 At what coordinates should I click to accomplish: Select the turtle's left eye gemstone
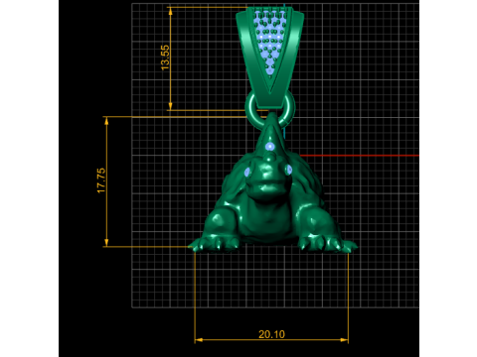coord(247,172)
